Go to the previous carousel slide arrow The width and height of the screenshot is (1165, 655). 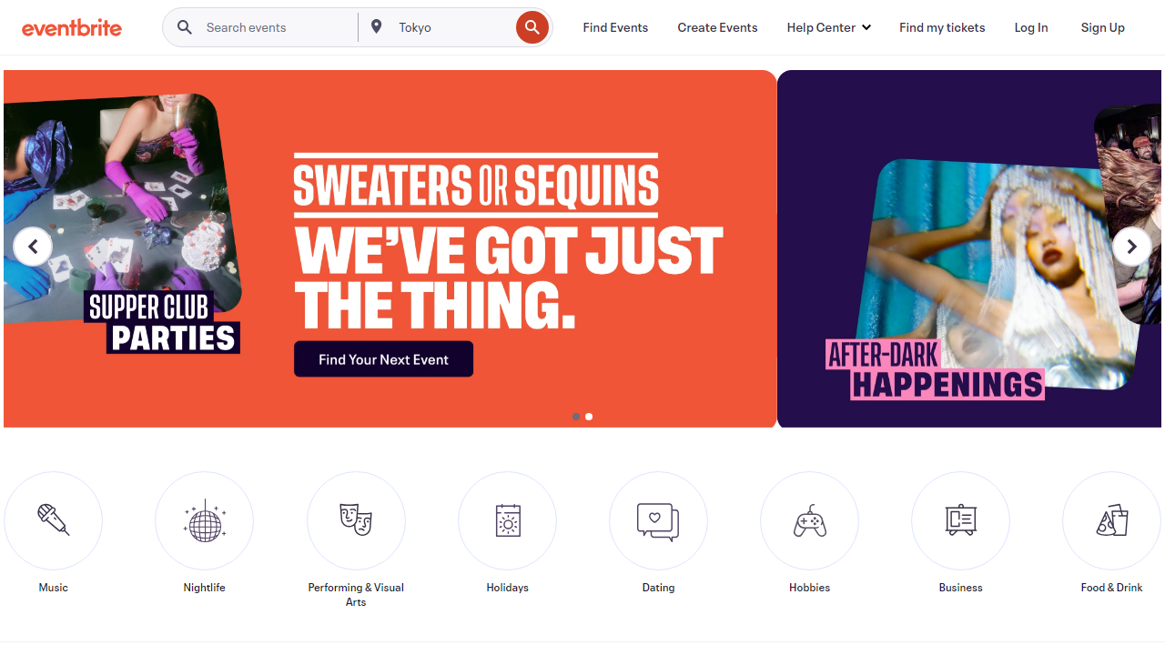(33, 247)
